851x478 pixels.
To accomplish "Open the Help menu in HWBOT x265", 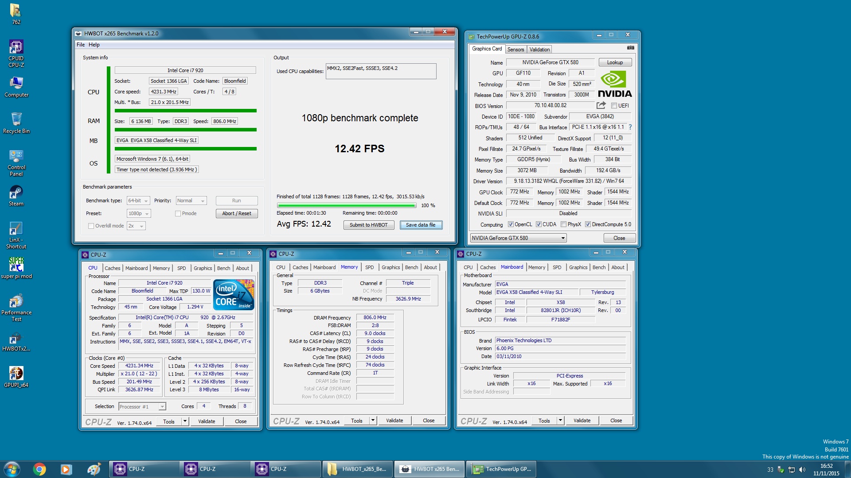I will (94, 45).
